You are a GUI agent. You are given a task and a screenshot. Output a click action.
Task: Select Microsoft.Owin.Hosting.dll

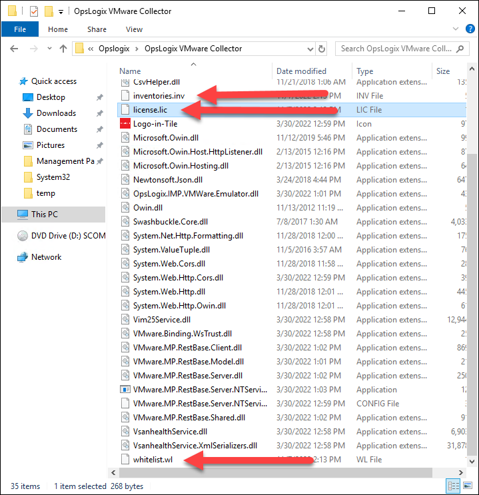pos(181,166)
